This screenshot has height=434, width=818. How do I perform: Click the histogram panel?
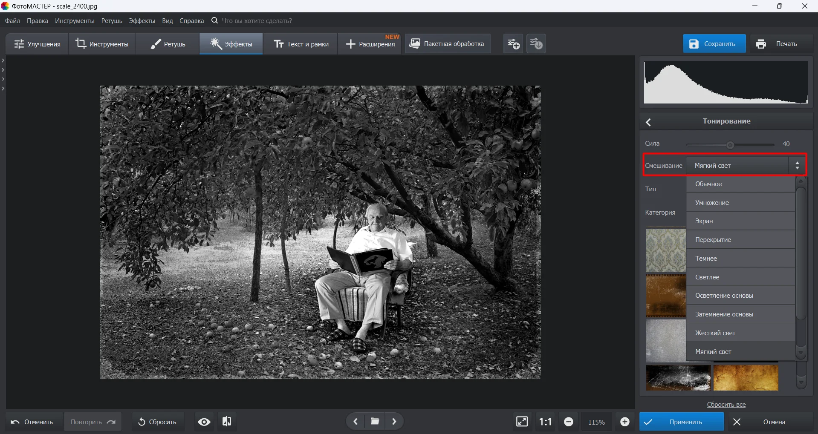click(726, 82)
